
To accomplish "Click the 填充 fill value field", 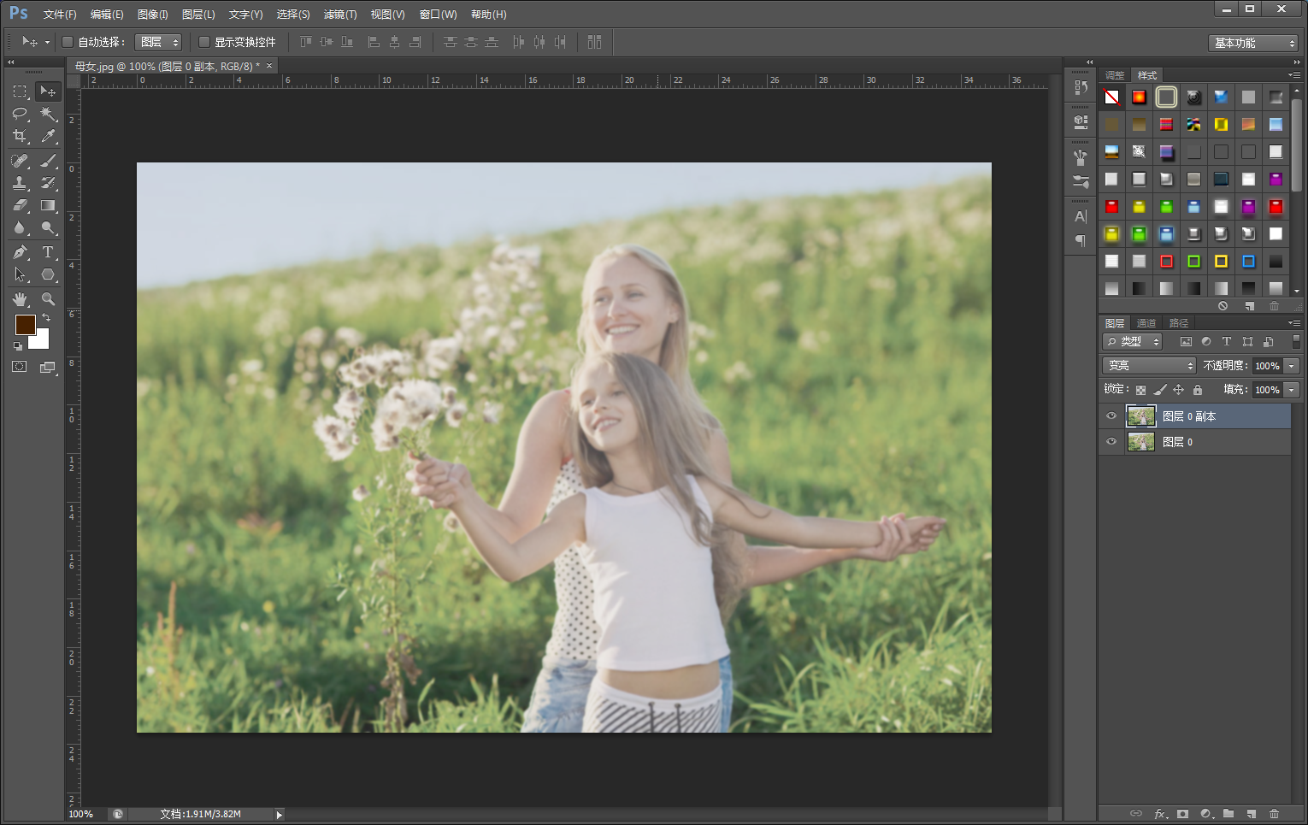I will (x=1267, y=390).
